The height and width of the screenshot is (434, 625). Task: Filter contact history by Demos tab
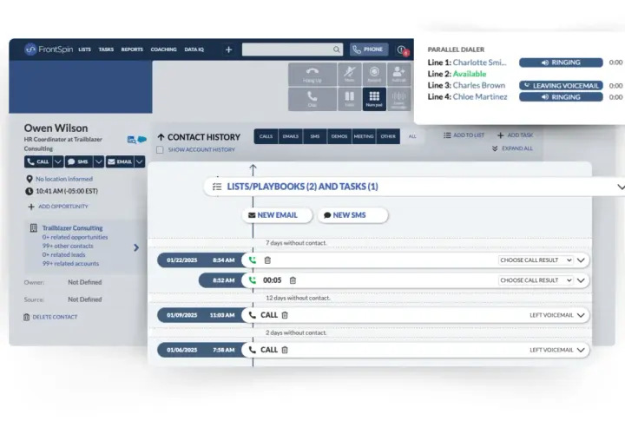(x=339, y=136)
